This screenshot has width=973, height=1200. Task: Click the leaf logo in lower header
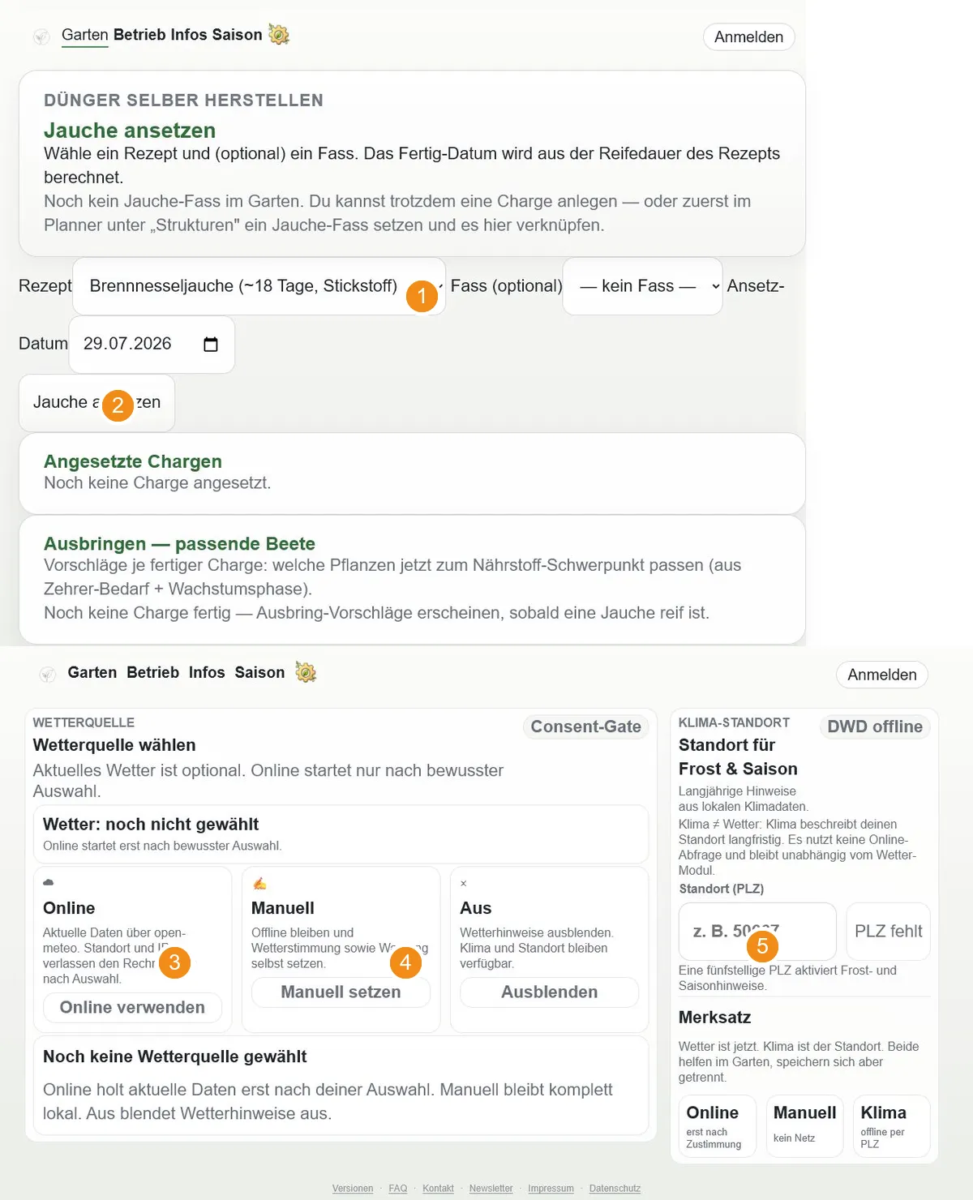pyautogui.click(x=48, y=674)
